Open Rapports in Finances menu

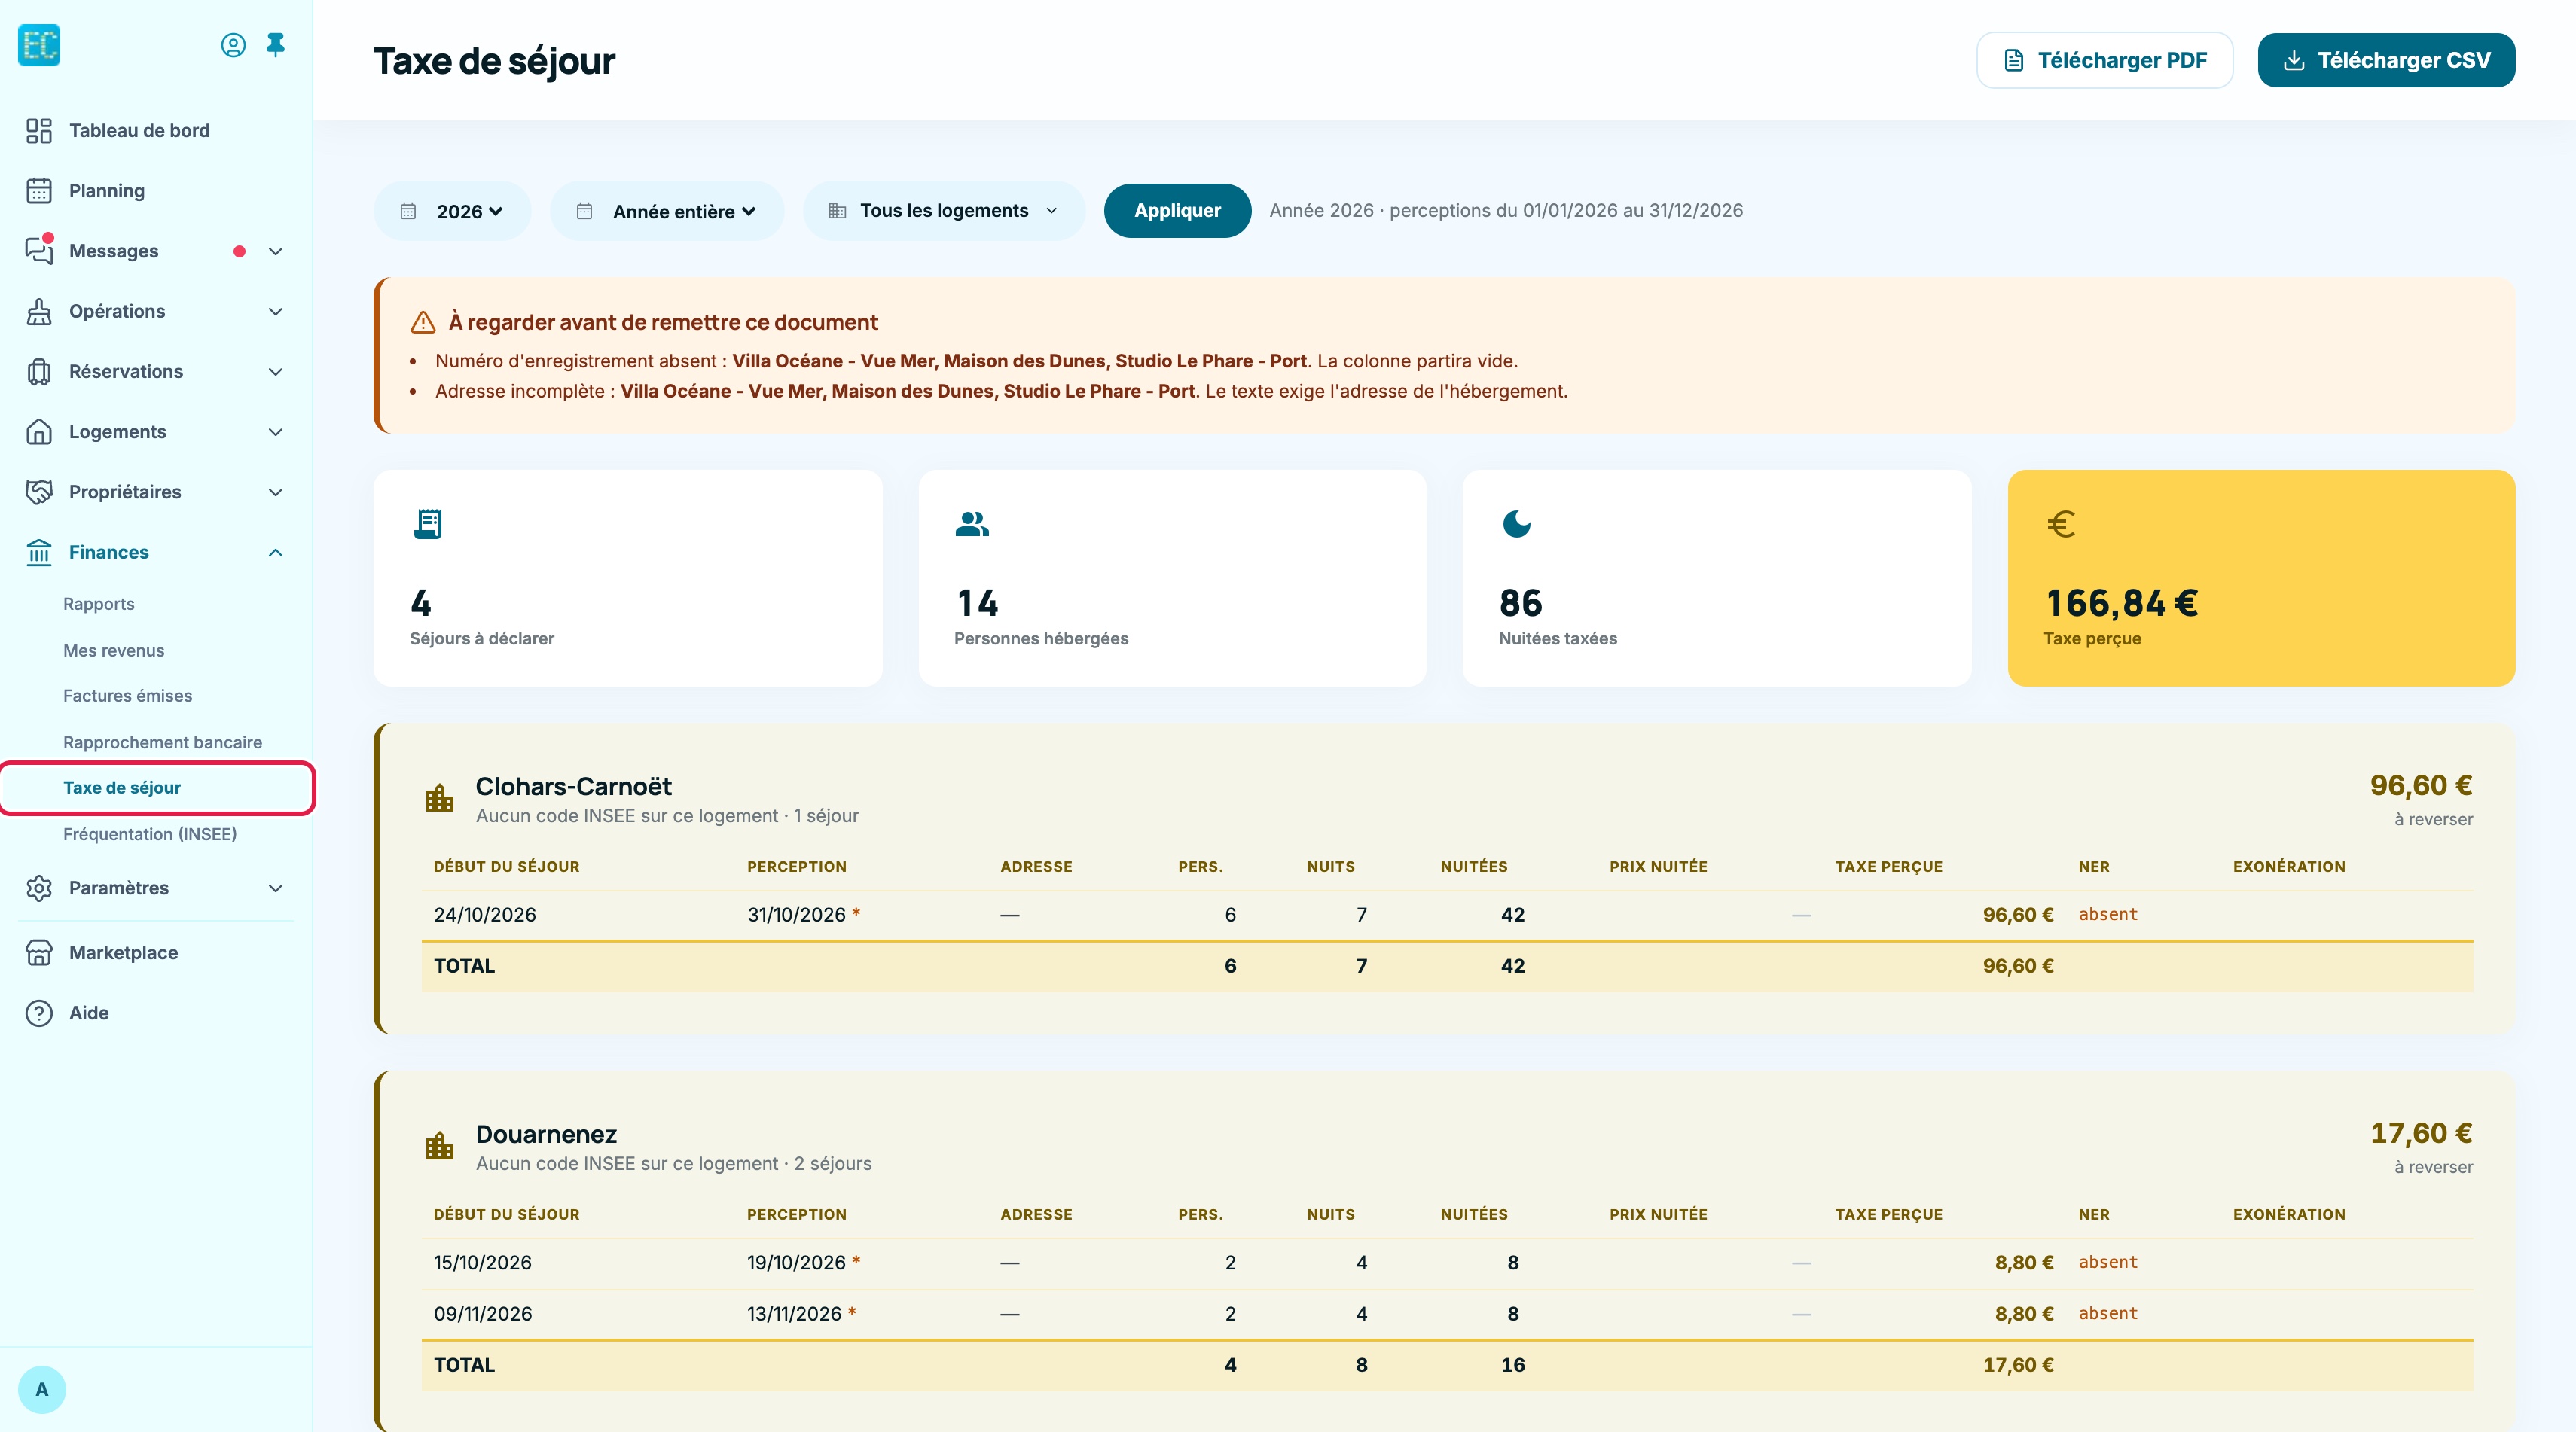coord(98,605)
